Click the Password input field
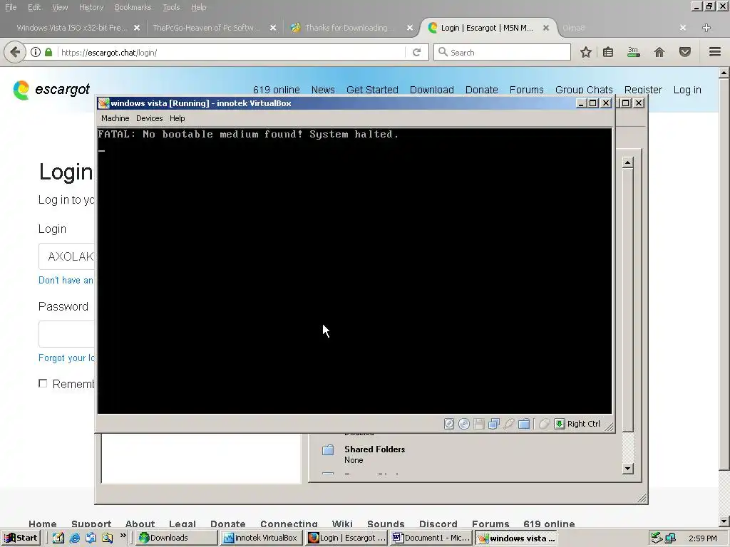730x547 pixels. click(66, 334)
